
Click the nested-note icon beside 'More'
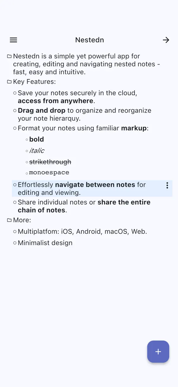click(x=9, y=220)
